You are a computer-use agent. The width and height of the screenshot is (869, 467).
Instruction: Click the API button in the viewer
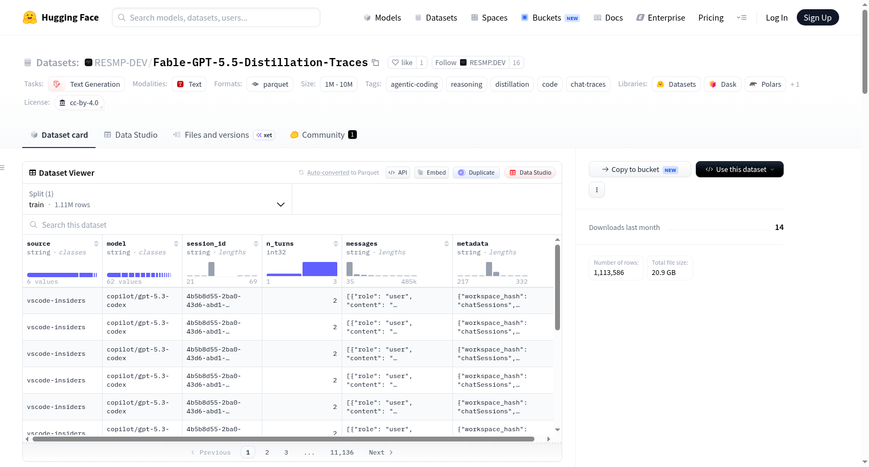pyautogui.click(x=398, y=172)
